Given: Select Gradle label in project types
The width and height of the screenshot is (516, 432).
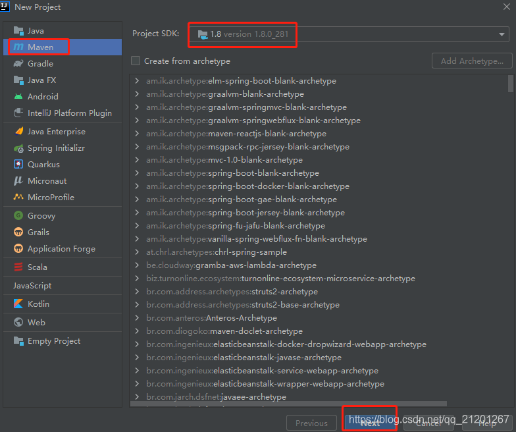Looking at the screenshot, I should point(40,63).
